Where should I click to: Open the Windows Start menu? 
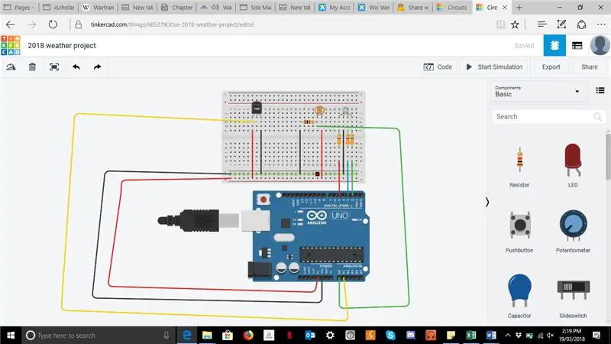point(11,336)
